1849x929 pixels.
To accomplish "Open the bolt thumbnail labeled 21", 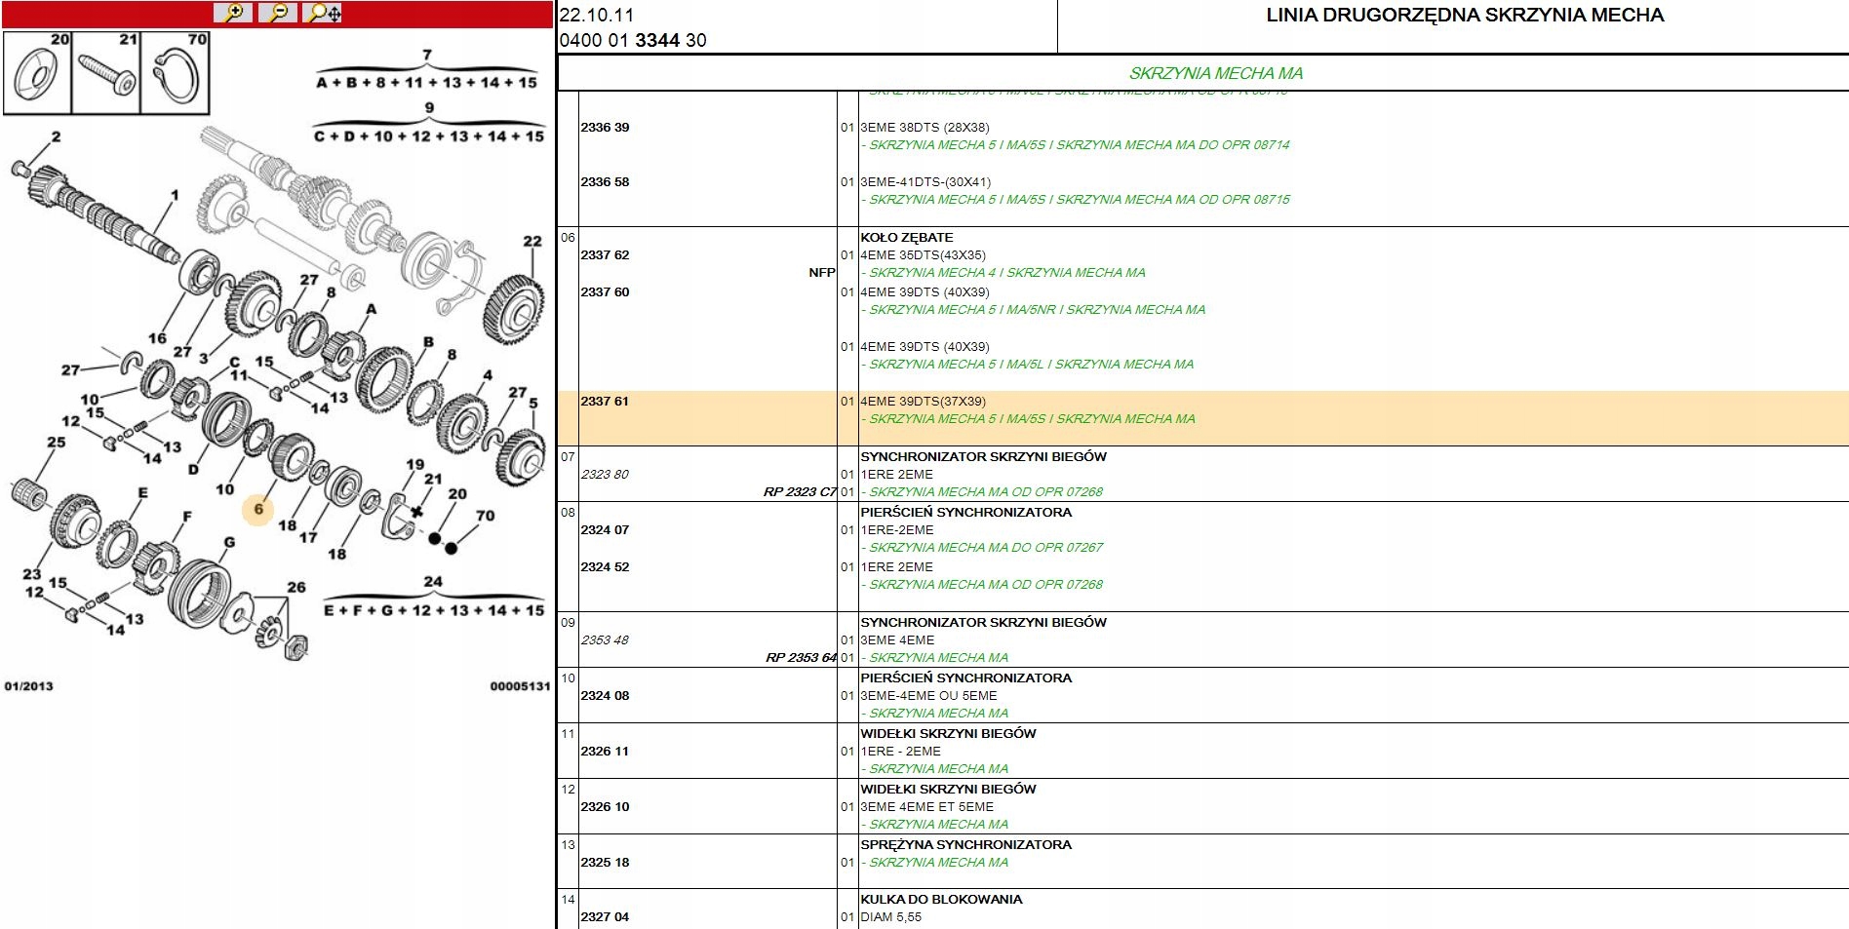I will (106, 73).
